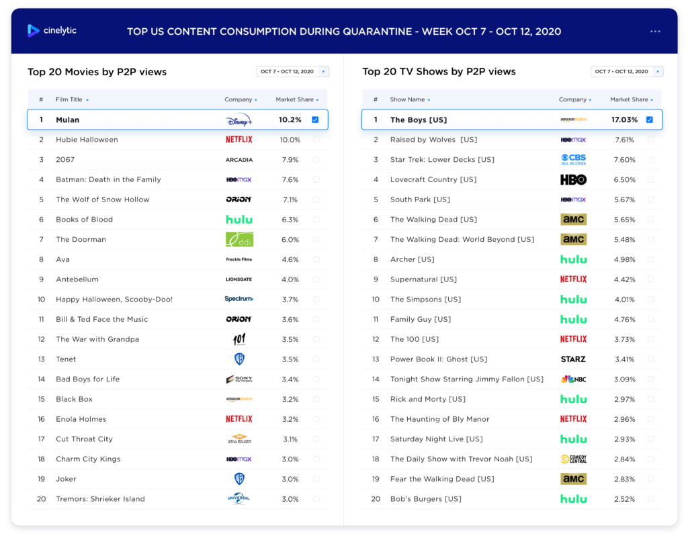Select Rick and Morty [US] show name
688x534 pixels.
pyautogui.click(x=428, y=399)
